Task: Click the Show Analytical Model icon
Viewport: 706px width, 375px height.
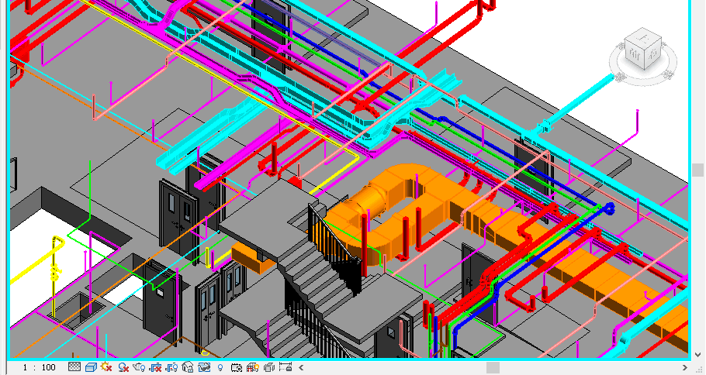Action: [253, 367]
